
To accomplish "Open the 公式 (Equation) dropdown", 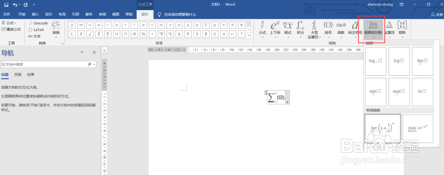I will [9, 23].
